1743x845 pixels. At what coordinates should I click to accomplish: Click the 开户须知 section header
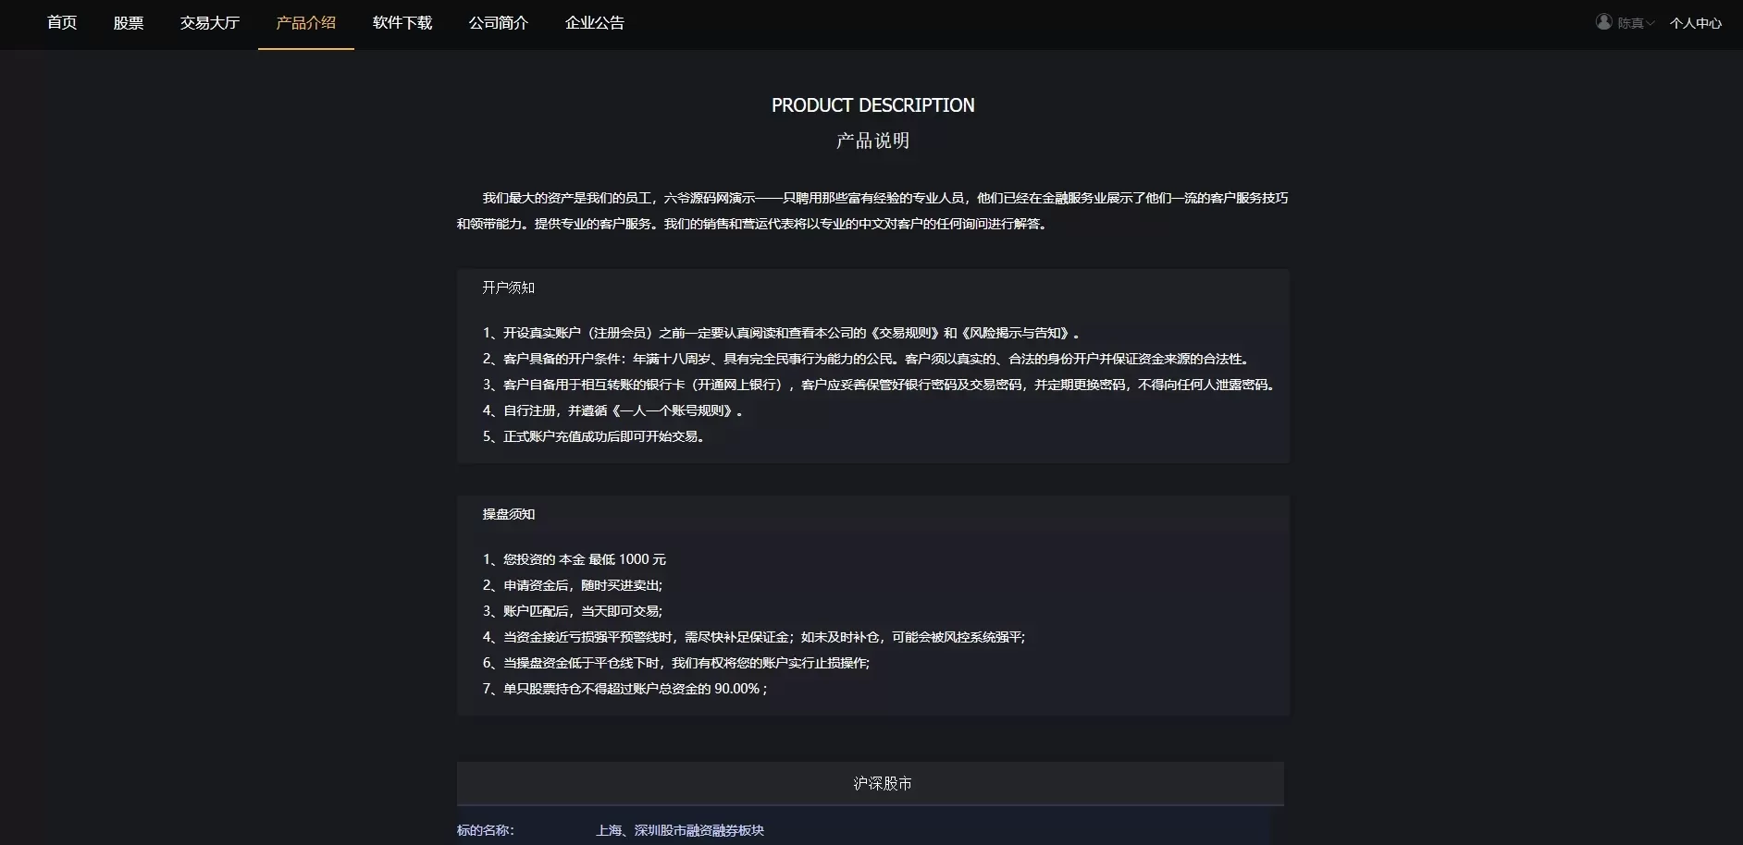[x=508, y=288]
